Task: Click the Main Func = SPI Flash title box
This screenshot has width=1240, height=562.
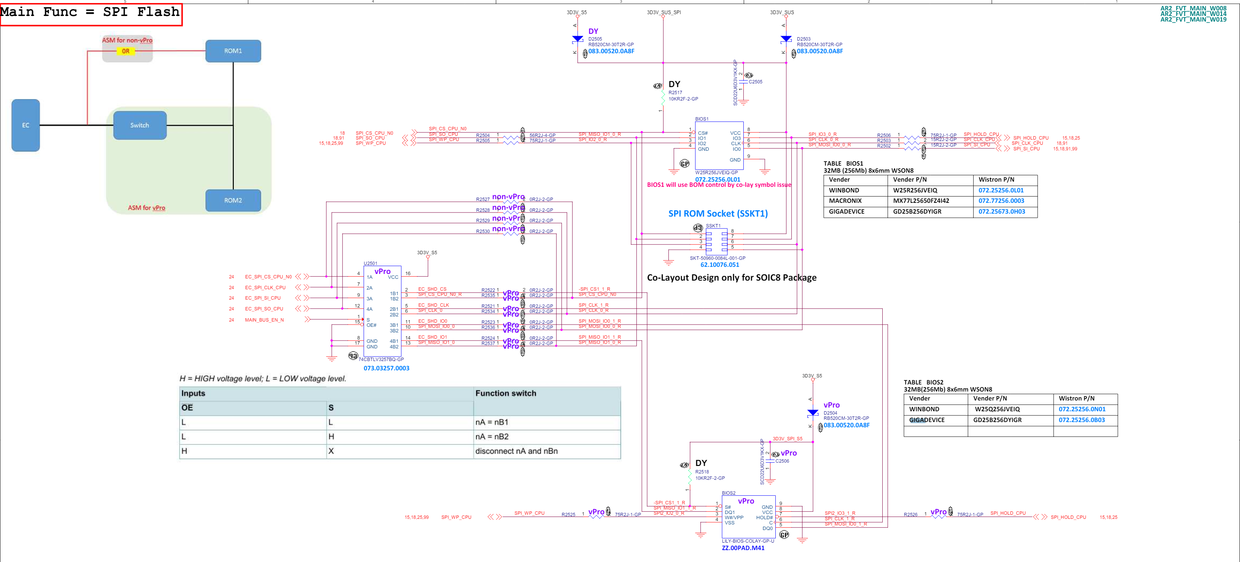Action: 91,13
